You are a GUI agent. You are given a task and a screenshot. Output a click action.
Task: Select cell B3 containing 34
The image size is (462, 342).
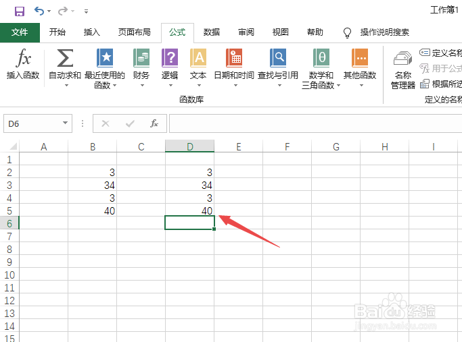pos(93,185)
